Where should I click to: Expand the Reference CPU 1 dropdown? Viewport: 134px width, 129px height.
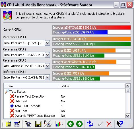[x=47, y=43]
